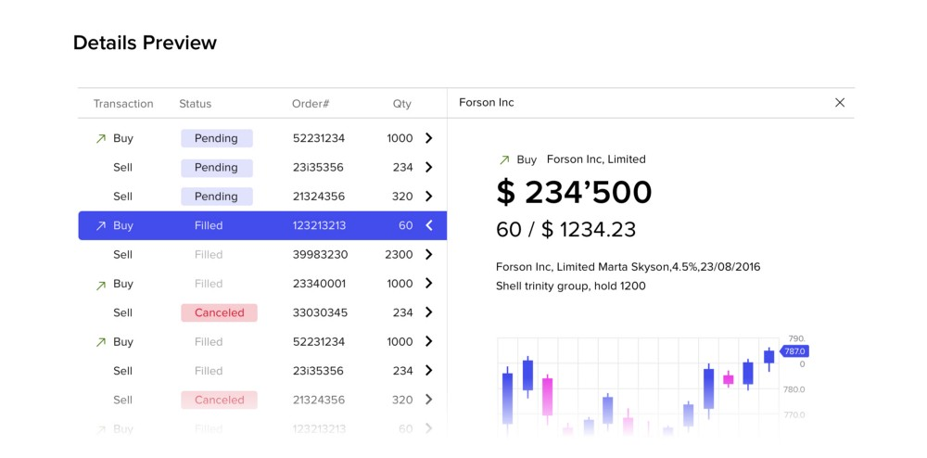Click 'Forson Inc, Limited' beside Buy label
This screenshot has width=927, height=458.
[x=596, y=159]
